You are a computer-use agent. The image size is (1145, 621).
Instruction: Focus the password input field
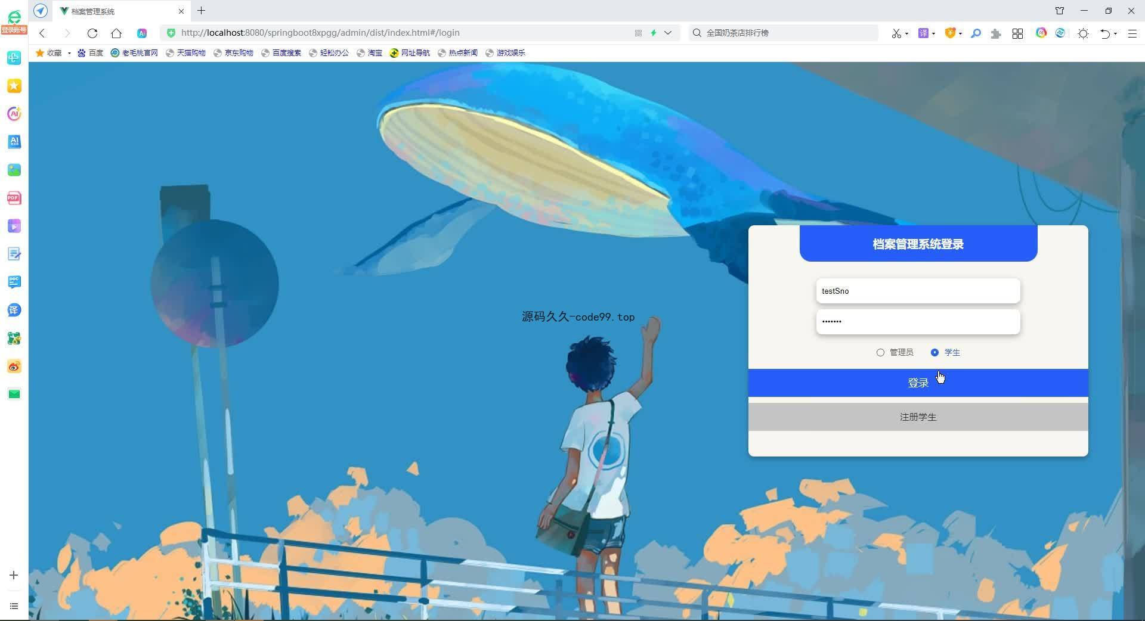pos(918,322)
